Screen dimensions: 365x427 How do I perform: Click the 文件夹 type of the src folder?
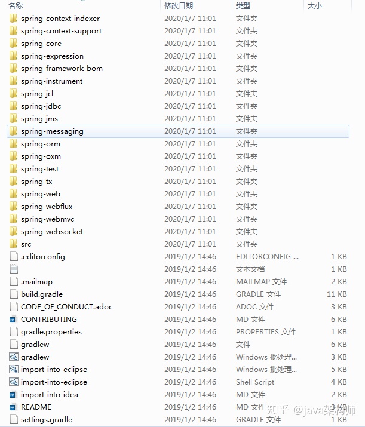click(x=247, y=244)
